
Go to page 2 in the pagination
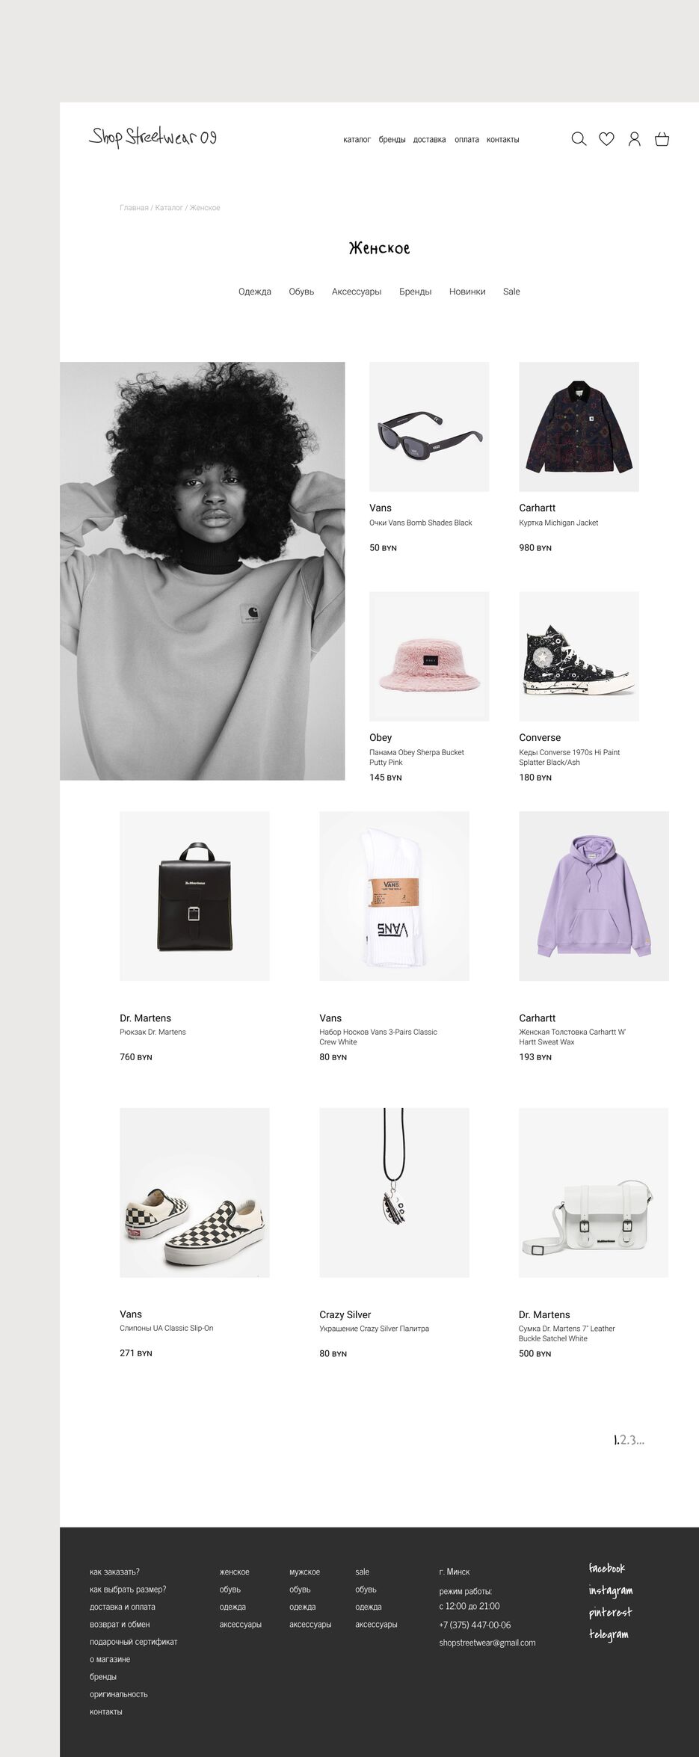[x=623, y=1440]
